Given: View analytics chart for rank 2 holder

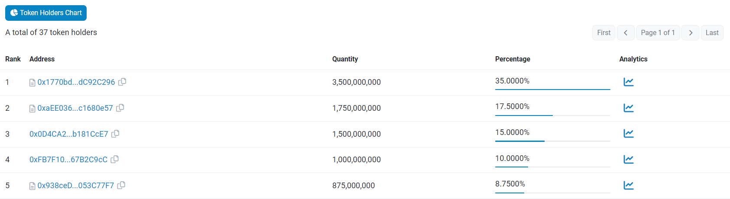Looking at the screenshot, I should tap(628, 108).
